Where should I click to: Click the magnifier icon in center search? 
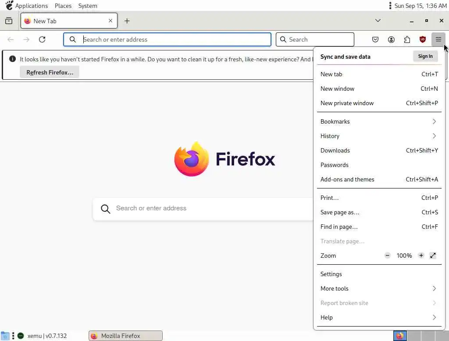(105, 209)
